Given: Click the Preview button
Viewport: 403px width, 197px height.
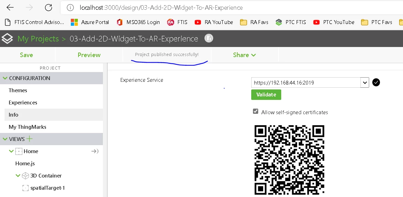Looking at the screenshot, I should pos(89,55).
